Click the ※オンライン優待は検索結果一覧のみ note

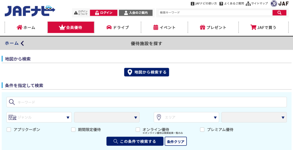(163, 133)
